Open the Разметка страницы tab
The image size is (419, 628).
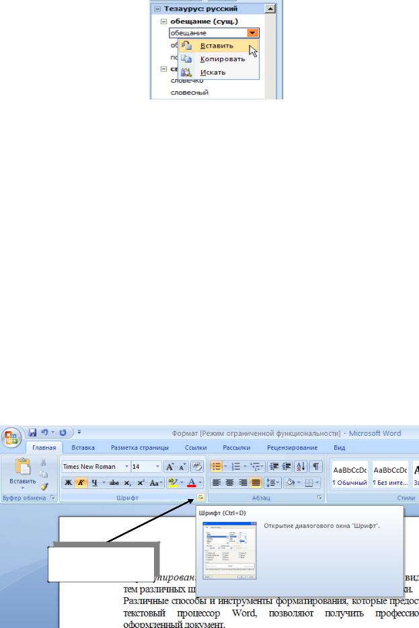click(x=139, y=448)
